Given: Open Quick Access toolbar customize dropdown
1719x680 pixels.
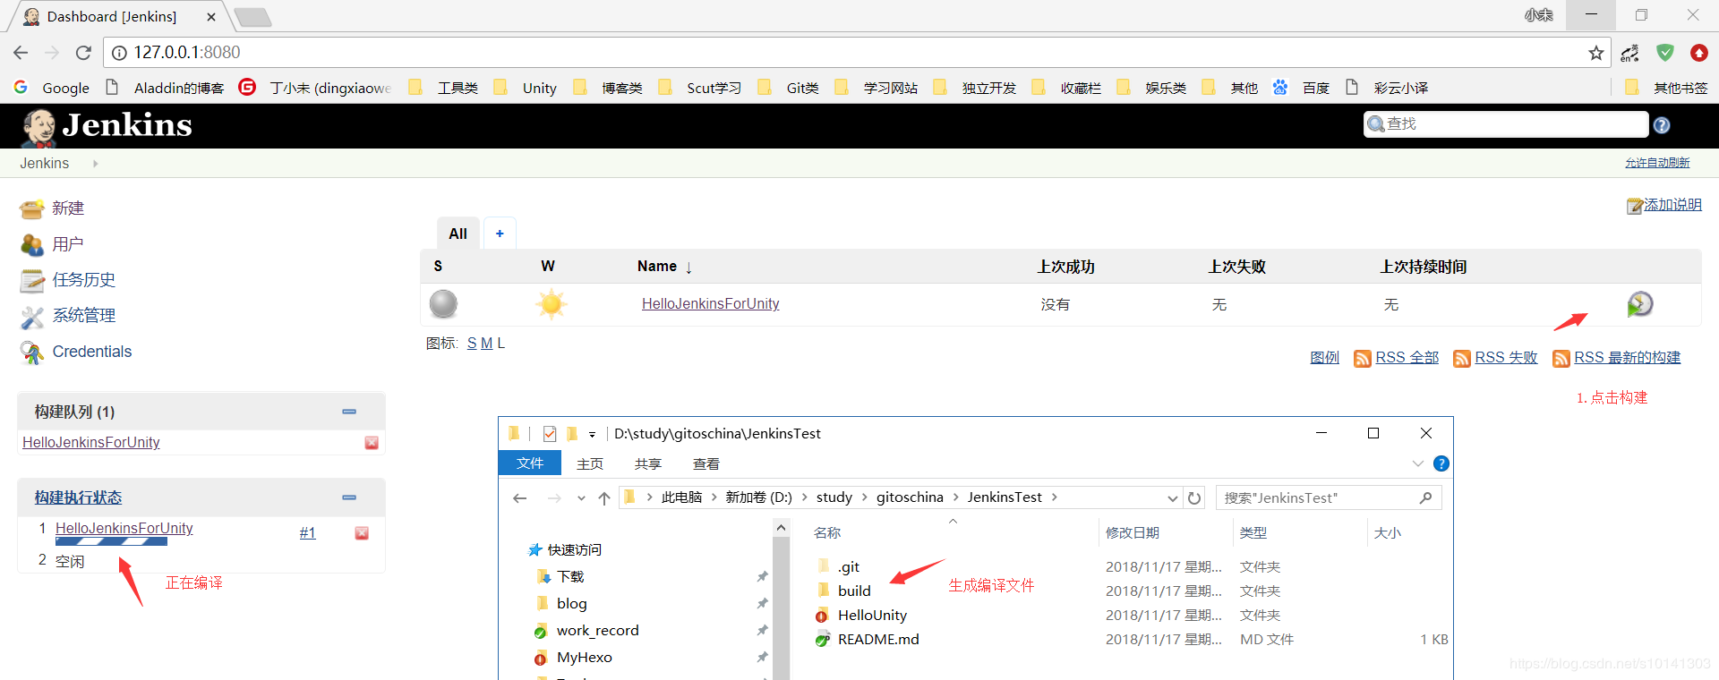Looking at the screenshot, I should pos(592,435).
